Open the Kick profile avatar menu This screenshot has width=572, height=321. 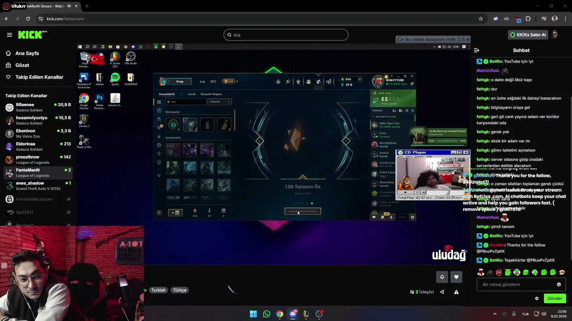(555, 35)
